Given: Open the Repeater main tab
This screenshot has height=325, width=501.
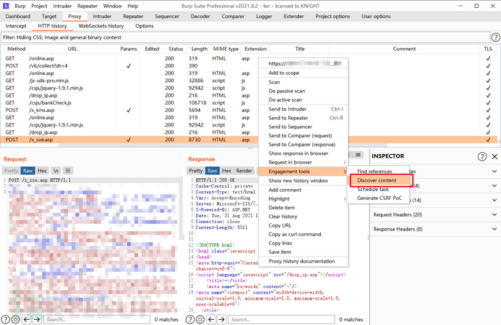Looking at the screenshot, I should click(x=133, y=16).
